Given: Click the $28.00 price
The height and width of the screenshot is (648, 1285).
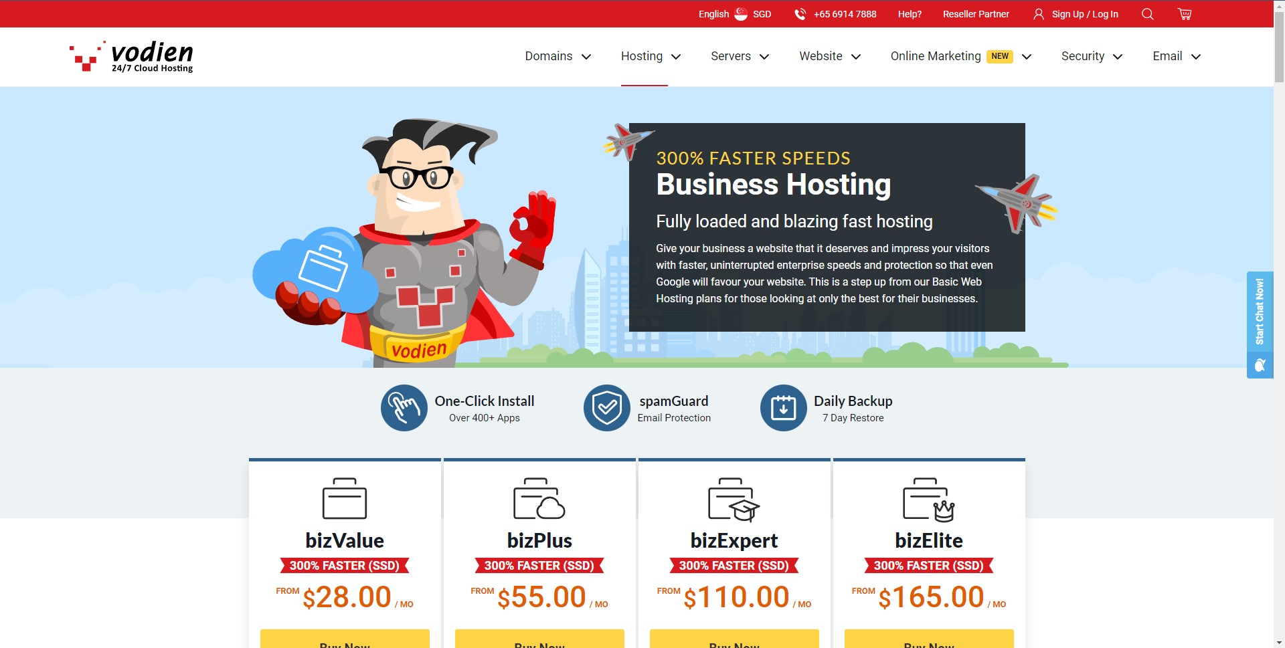Looking at the screenshot, I should pos(347,597).
